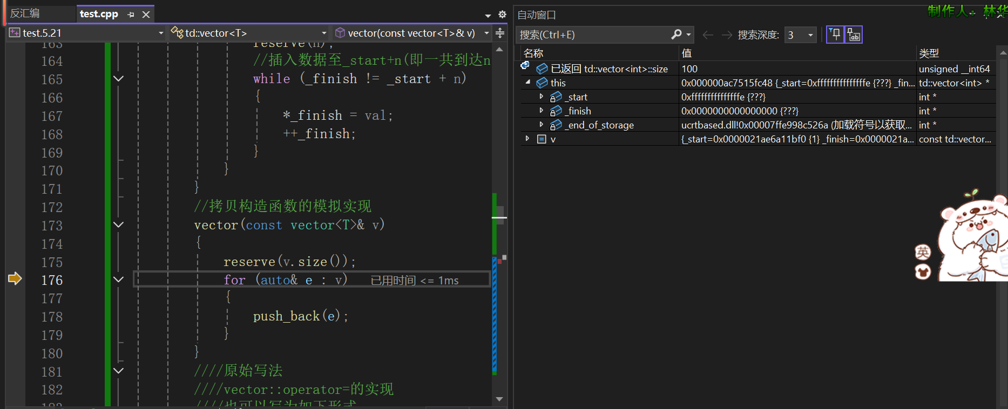Click the editor scrollbar down arrow
Screen dimensions: 1008x409
click(499, 399)
